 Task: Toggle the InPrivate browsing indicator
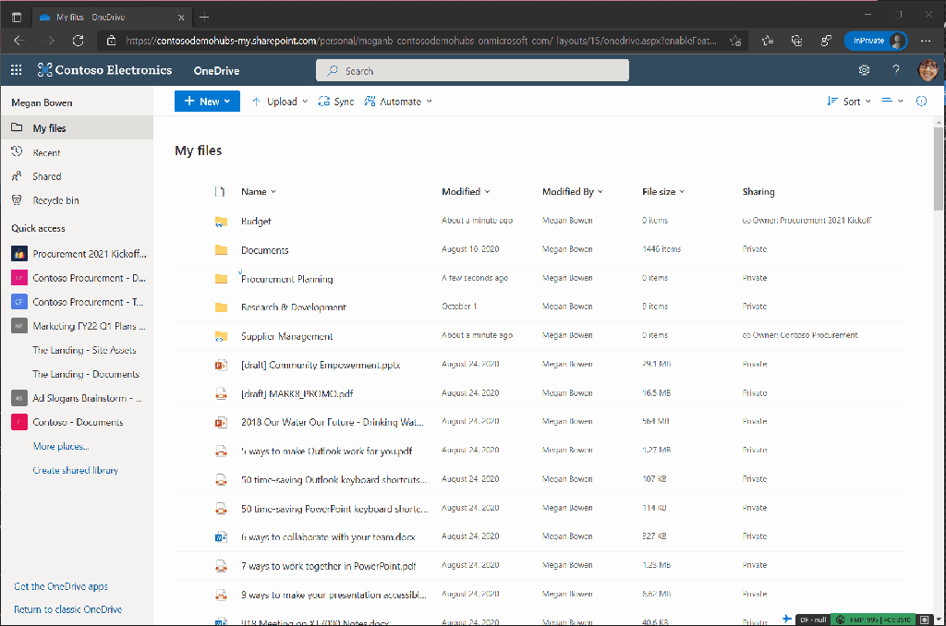pos(876,41)
